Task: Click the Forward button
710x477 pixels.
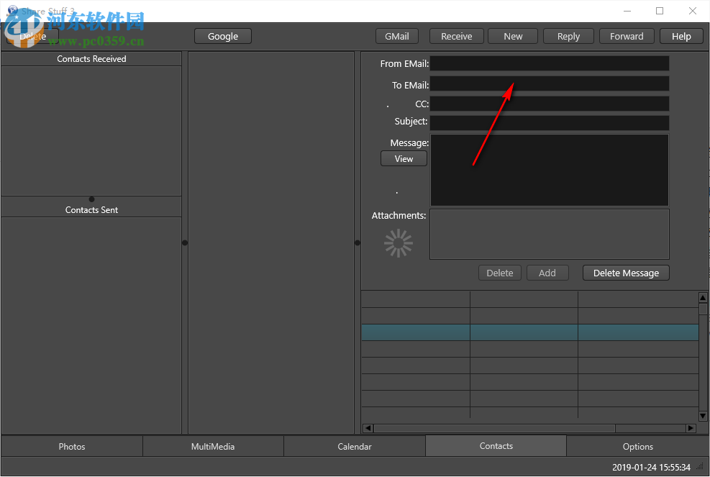Action: (627, 36)
